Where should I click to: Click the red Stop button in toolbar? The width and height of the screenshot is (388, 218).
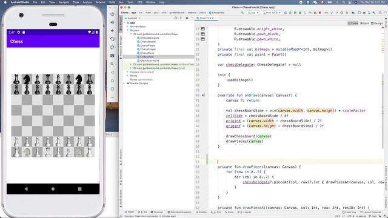point(319,13)
